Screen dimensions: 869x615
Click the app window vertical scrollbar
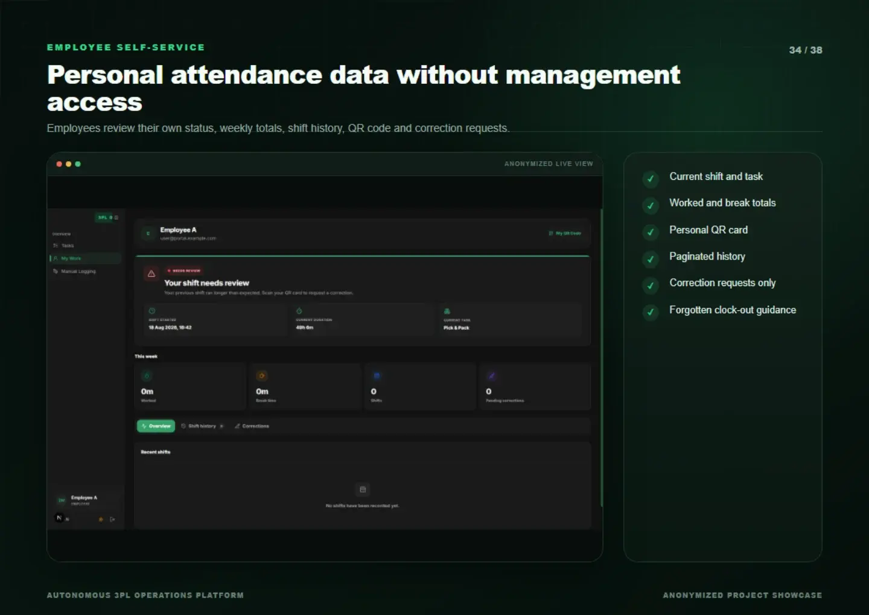click(601, 357)
